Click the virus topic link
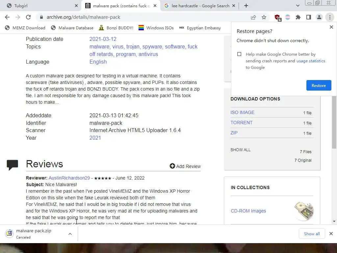337x253 pixels. pos(117,46)
